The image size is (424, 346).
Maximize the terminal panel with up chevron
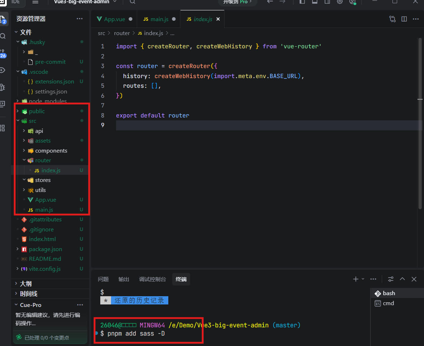click(403, 279)
